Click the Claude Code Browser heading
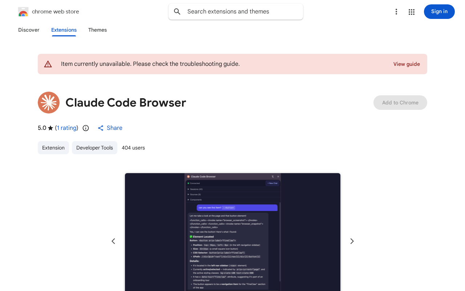This screenshot has width=465, height=291. point(126,103)
